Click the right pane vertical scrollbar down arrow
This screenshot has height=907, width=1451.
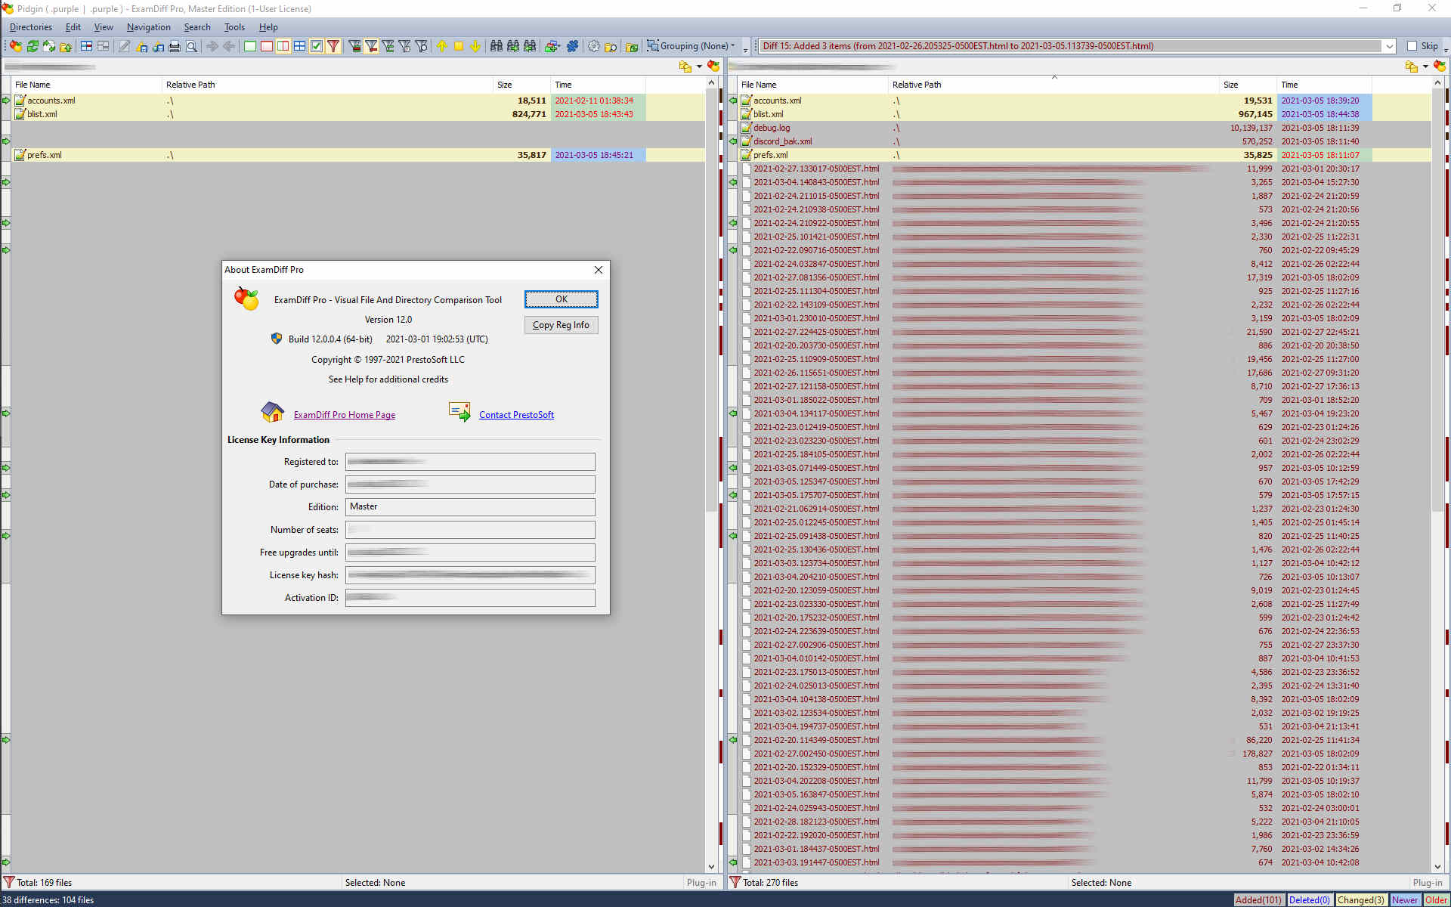[1437, 867]
